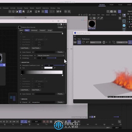Screen dimensions: 132x132
Task: Toggle the bucket grid icon in RenderView
Action: [x=110, y=42]
